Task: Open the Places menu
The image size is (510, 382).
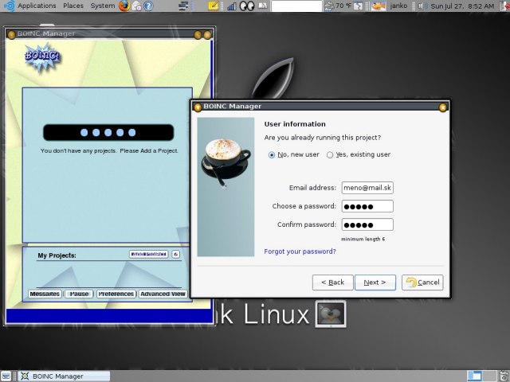Action: coord(73,6)
